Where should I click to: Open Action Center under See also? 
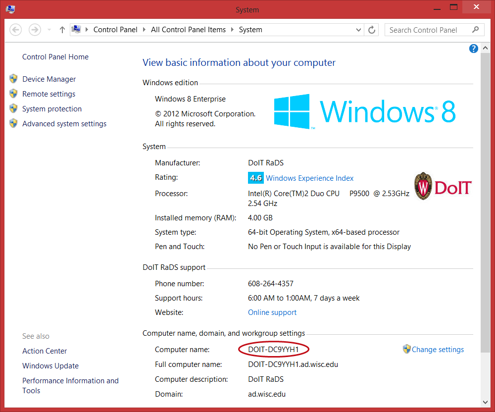point(45,351)
